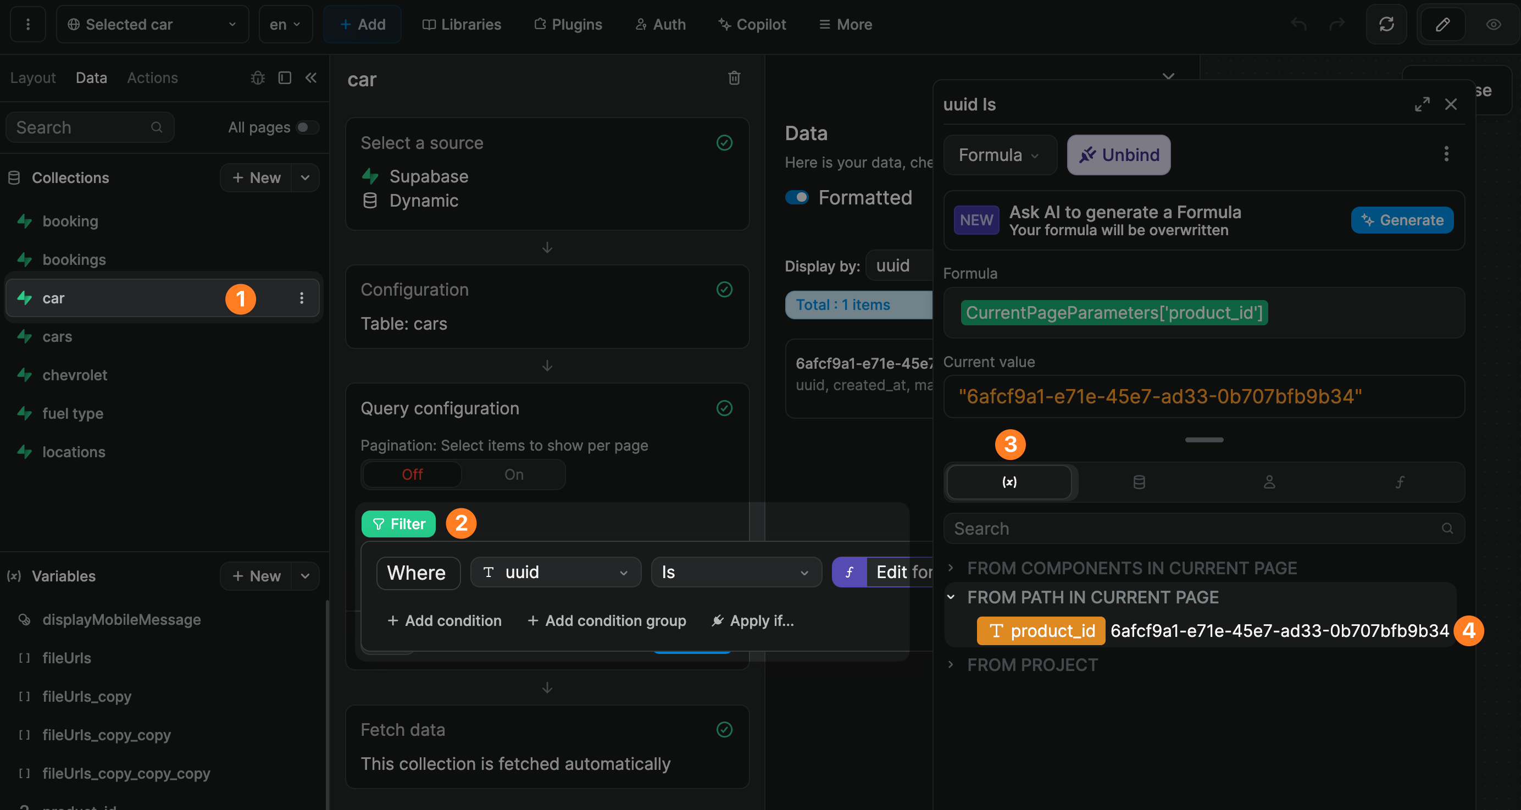1521x810 pixels.
Task: Click the expand/fullscreen icon for uuid panel
Action: (x=1423, y=104)
